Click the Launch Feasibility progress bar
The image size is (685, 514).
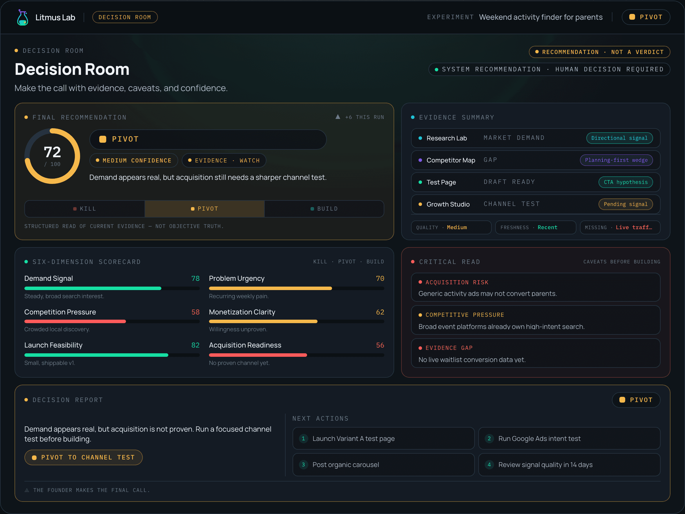click(112, 355)
